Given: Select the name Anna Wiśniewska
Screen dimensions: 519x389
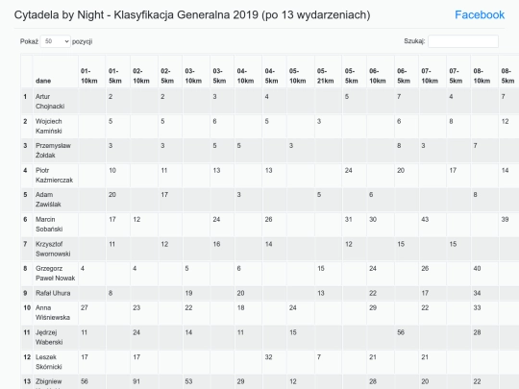Looking at the screenshot, I should (53, 312).
